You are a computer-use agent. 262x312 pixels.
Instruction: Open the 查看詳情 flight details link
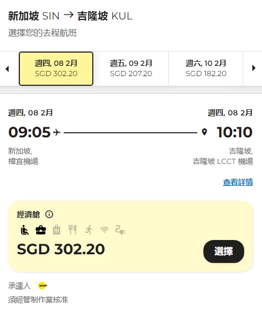(238, 182)
